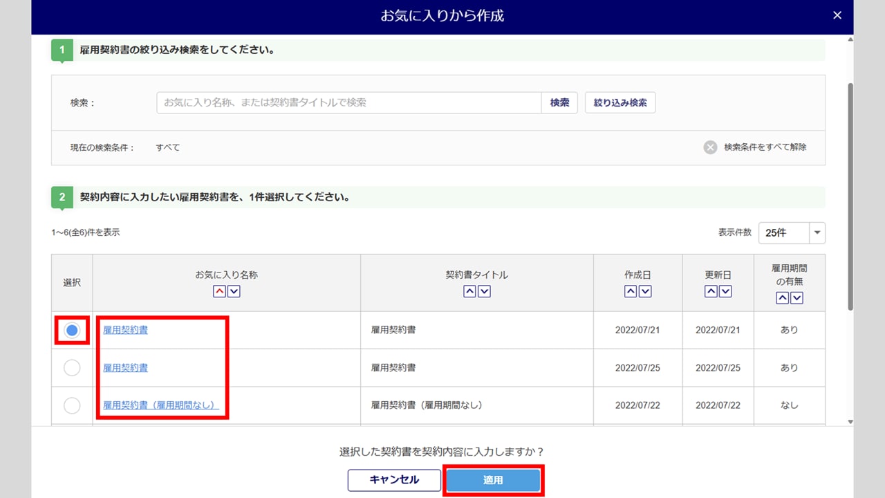This screenshot has height=498, width=885.
Task: Select the second row radio button dated 2022/07/25
Action: (x=72, y=368)
